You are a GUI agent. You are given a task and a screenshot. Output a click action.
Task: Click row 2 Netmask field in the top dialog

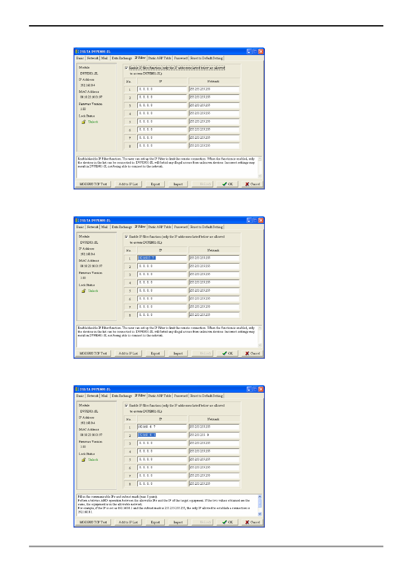point(214,97)
